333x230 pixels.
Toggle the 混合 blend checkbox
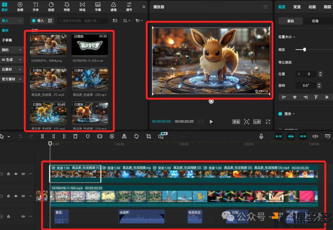point(280,114)
